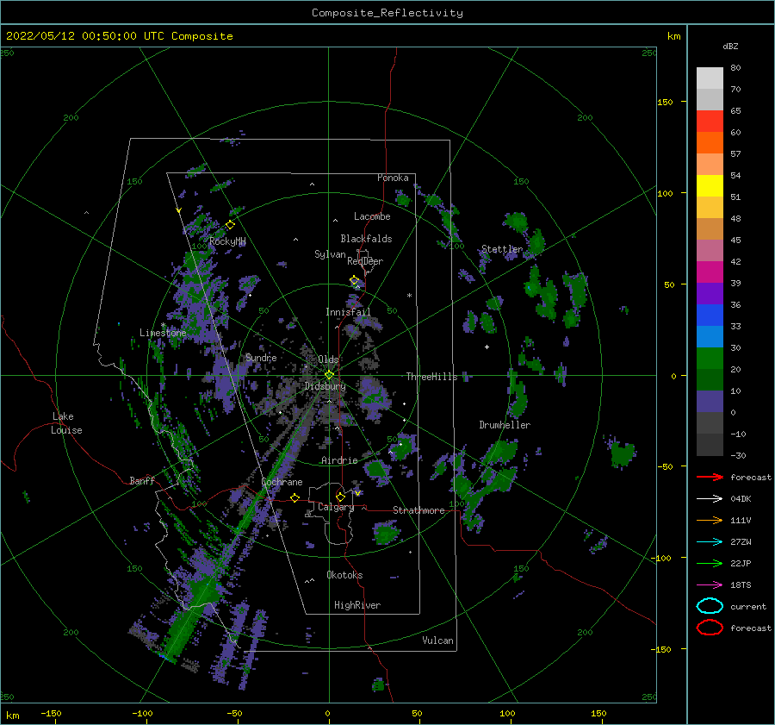The width and height of the screenshot is (775, 725).
Task: Click the 80 dBZ light gray color swatch
Action: click(x=710, y=78)
